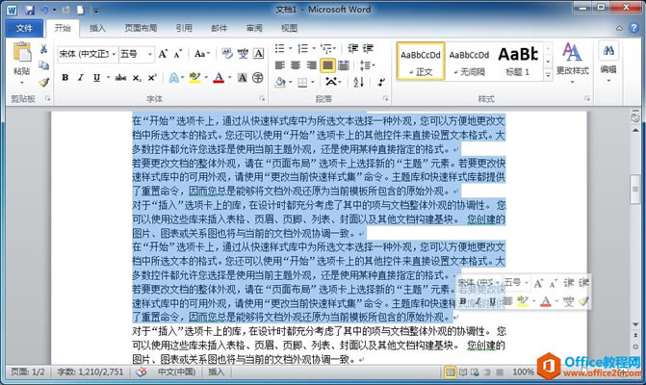This screenshot has width=646, height=385.
Task: Click the Sort (A-Z) icon
Action: click(x=359, y=82)
